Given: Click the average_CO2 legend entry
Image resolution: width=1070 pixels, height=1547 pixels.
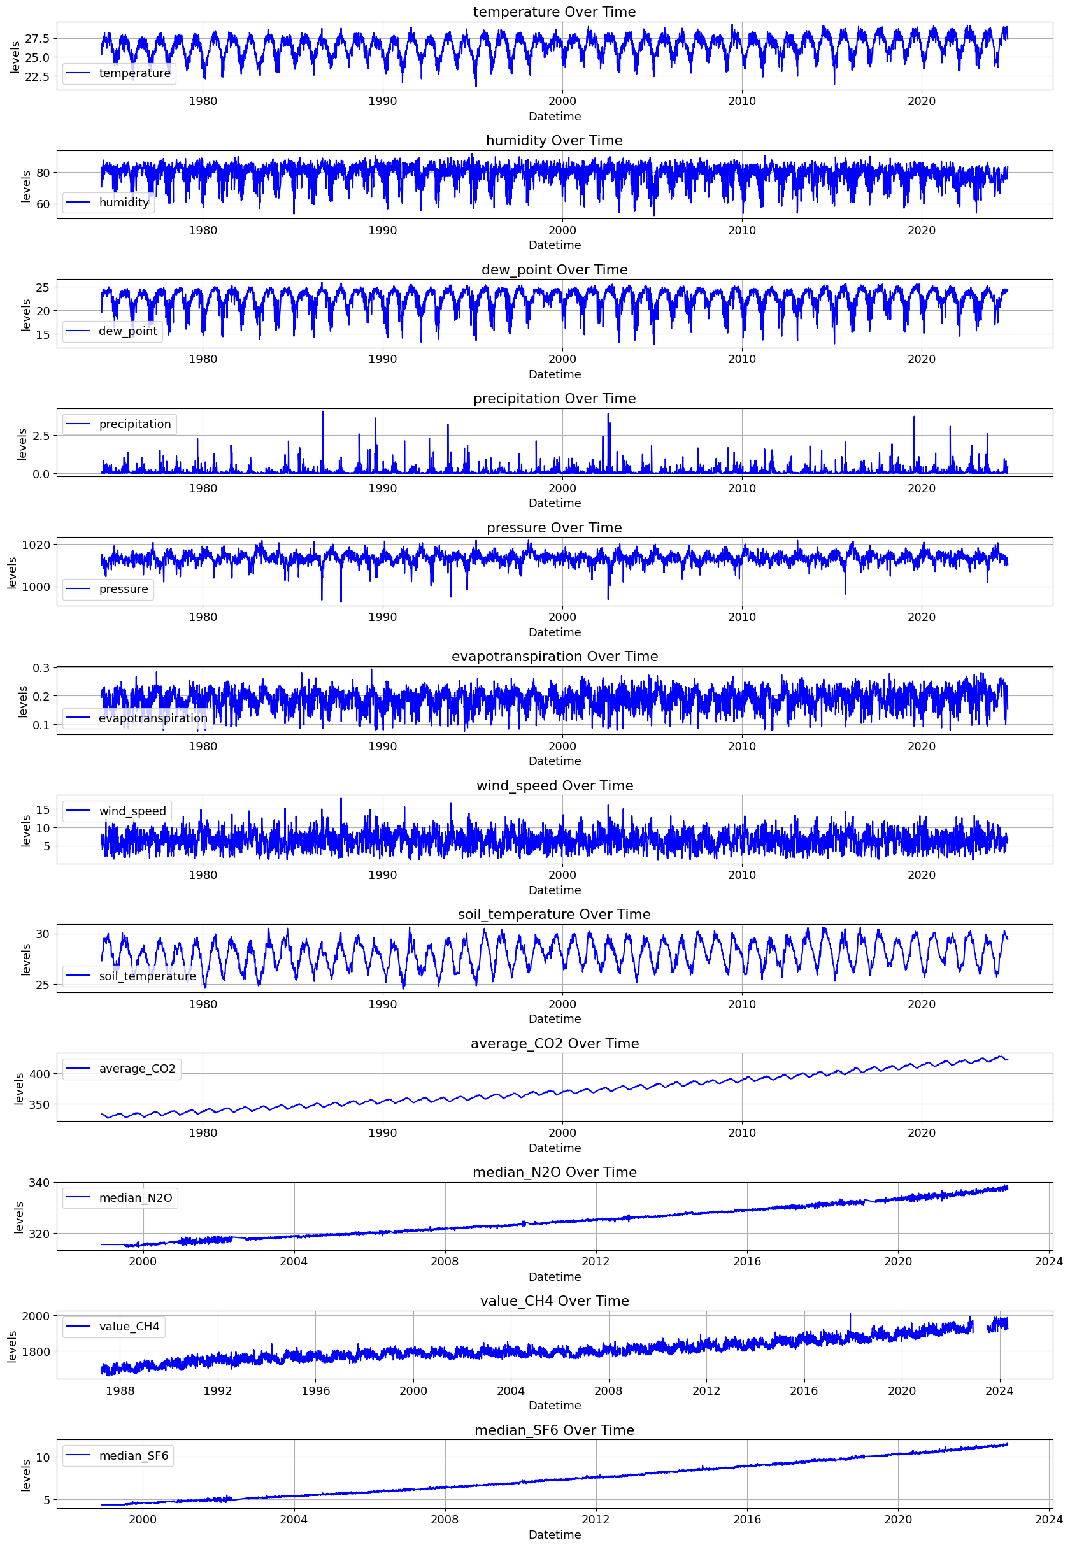Looking at the screenshot, I should 122,1069.
